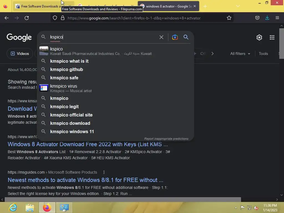Open the search Tools option
The image size is (284, 213).
263,54
